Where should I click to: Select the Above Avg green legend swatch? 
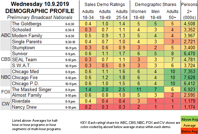tap(189, 119)
